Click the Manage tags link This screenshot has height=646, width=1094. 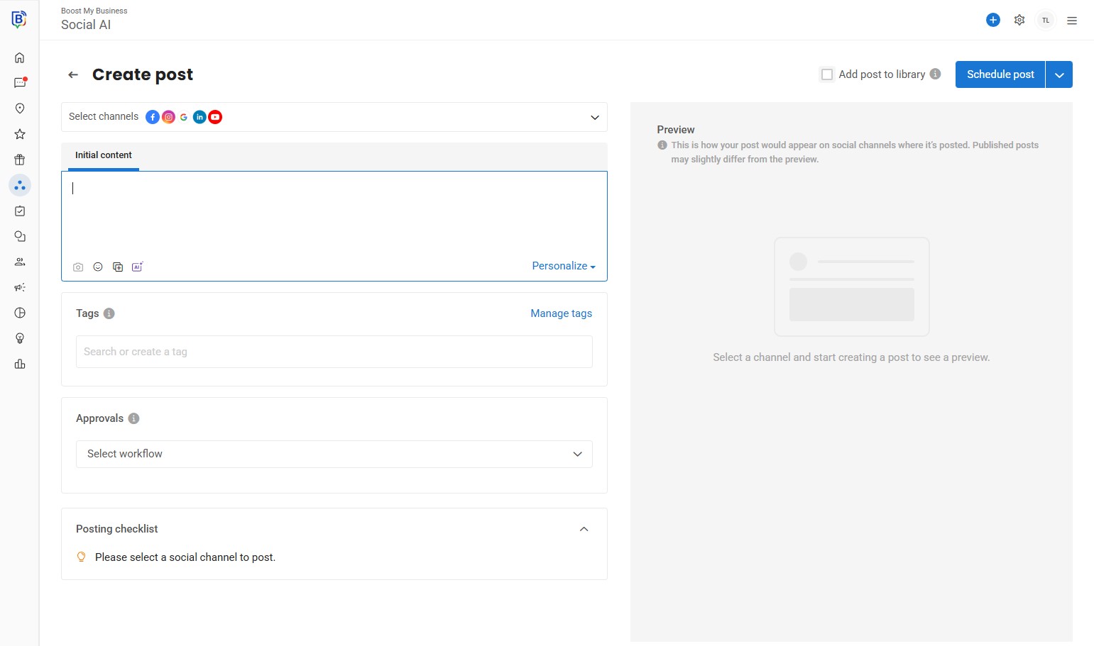pos(561,313)
